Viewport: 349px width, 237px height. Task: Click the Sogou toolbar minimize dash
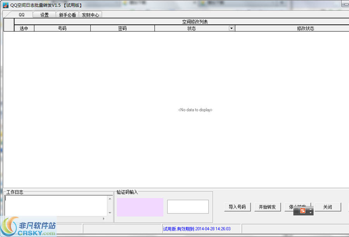(x=311, y=209)
